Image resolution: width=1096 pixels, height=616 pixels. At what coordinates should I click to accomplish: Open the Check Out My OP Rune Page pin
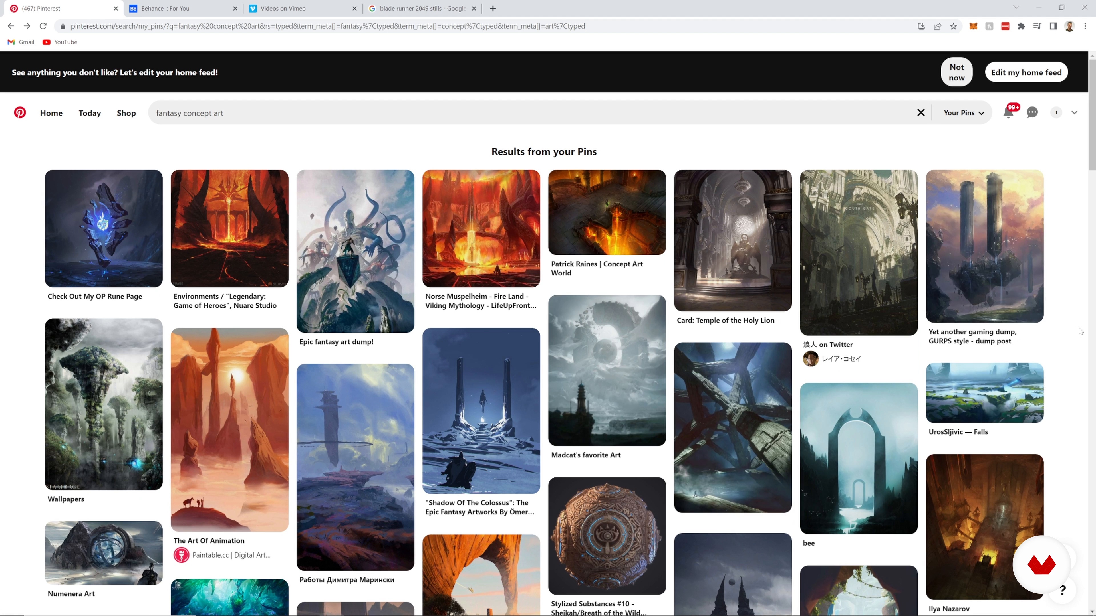[103, 228]
